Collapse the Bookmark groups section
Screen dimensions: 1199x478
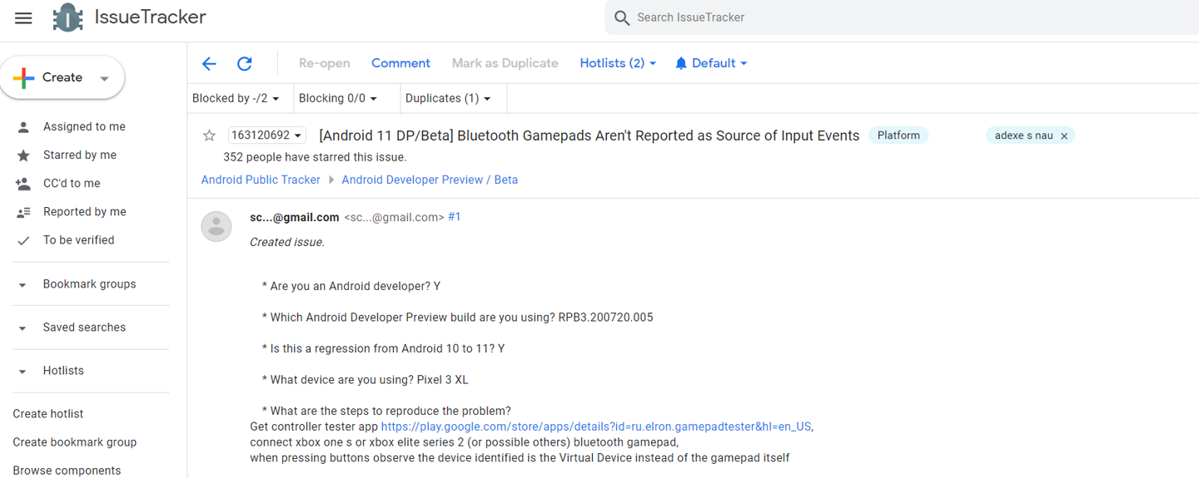point(22,285)
